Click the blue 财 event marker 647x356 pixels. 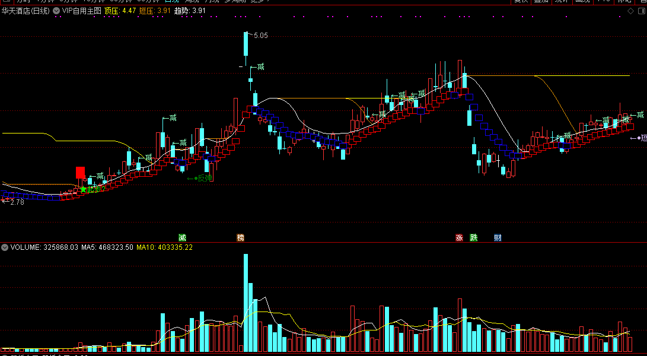[x=498, y=237]
